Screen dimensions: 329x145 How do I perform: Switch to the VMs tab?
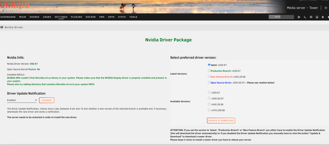pyautogui.click(x=102, y=17)
